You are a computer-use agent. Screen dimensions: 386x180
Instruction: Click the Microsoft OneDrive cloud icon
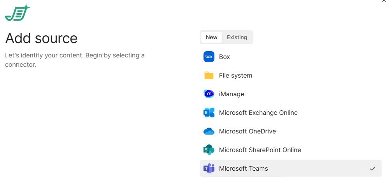209,131
